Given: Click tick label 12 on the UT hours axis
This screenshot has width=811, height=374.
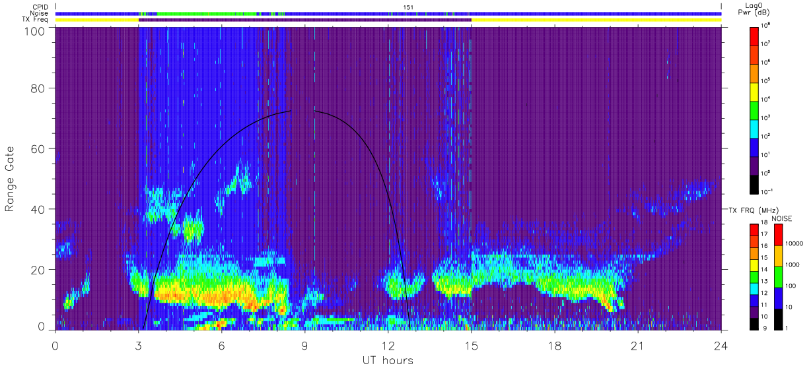Looking at the screenshot, I should [388, 346].
